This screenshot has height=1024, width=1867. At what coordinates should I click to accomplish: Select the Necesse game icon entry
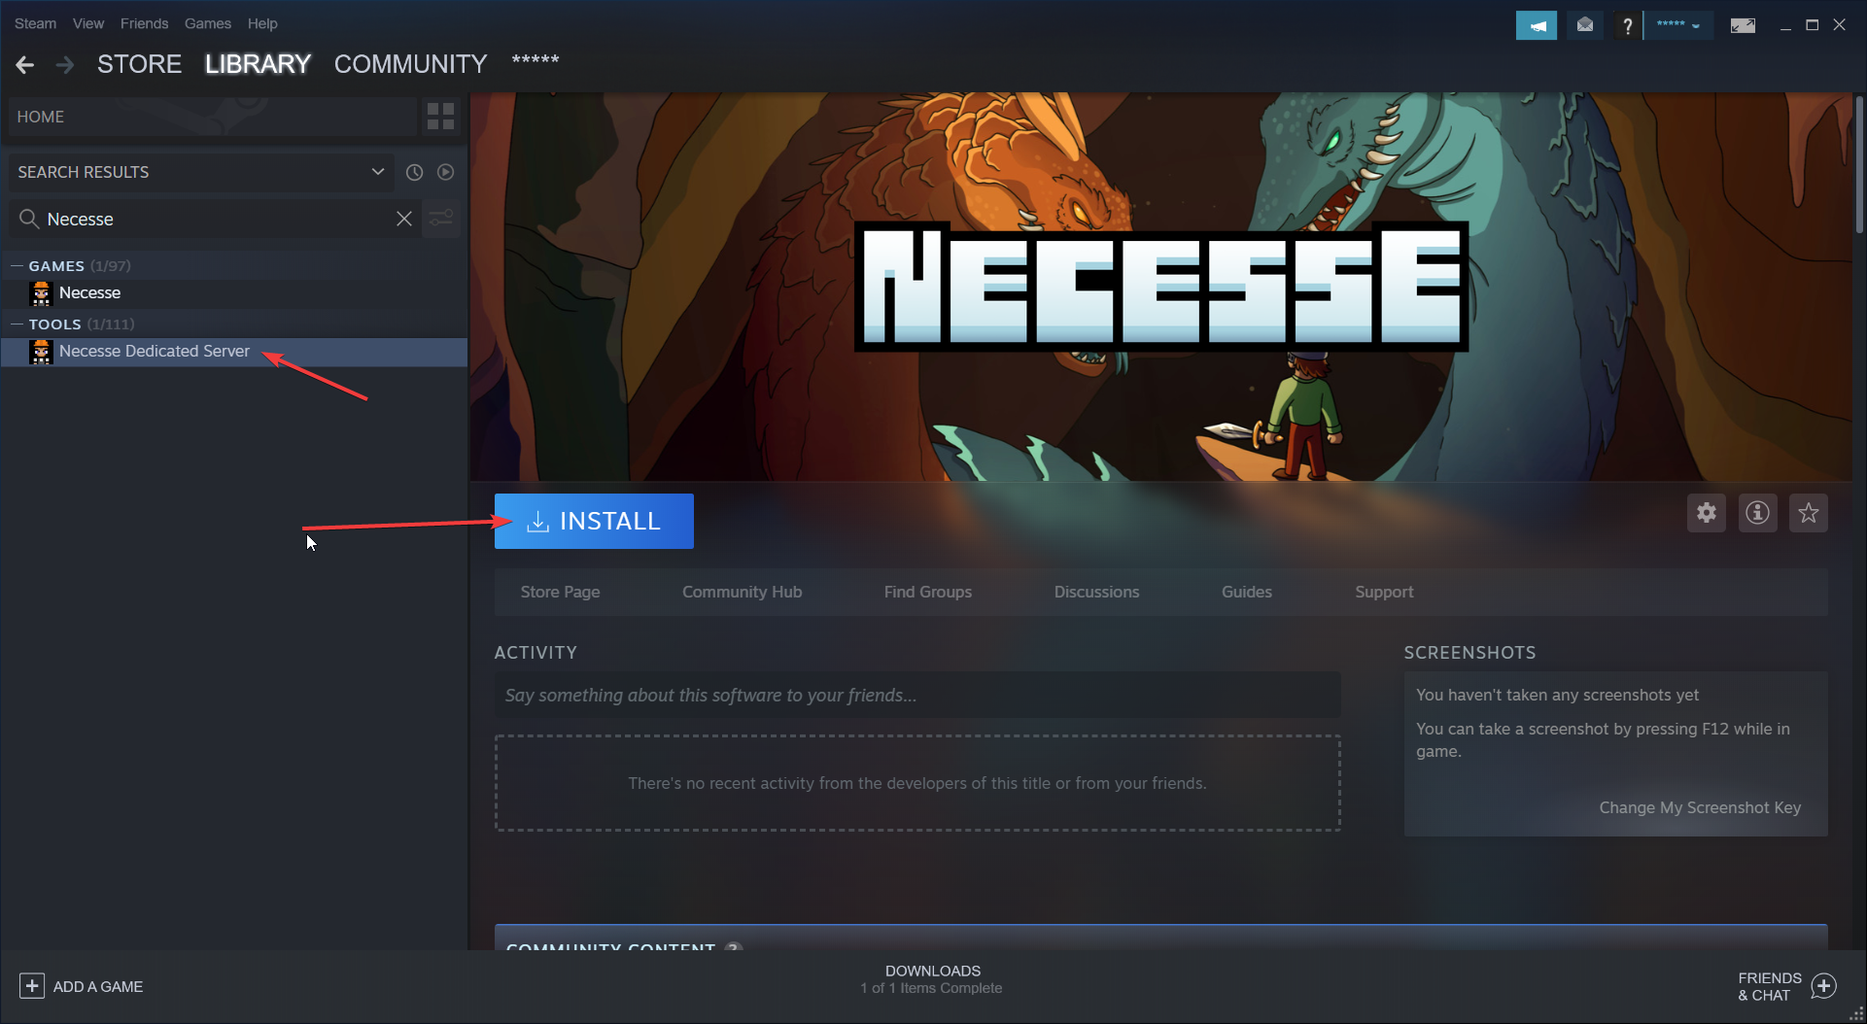pyautogui.click(x=41, y=293)
